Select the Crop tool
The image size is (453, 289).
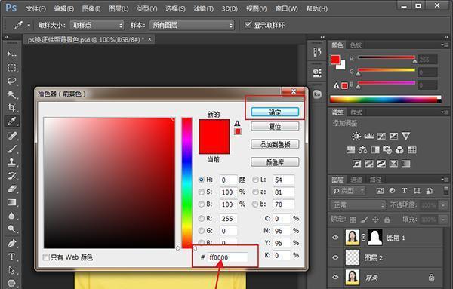pyautogui.click(x=11, y=108)
